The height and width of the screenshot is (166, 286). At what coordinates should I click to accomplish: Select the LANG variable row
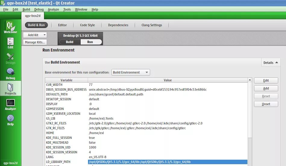click(146, 157)
